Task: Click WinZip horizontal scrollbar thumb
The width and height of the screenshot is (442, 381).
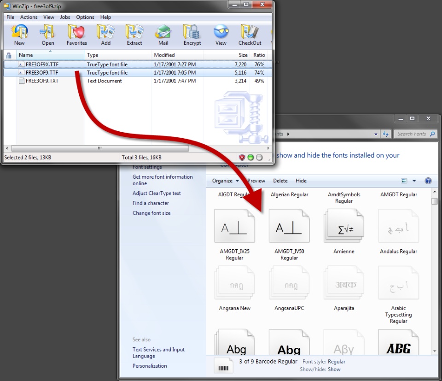Action: [x=100, y=148]
